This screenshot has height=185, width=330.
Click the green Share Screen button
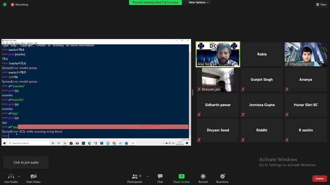pos(182,178)
